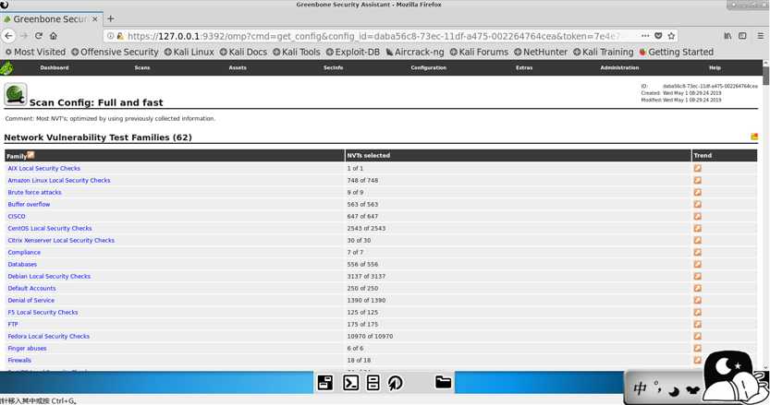Open the SecInfo menu
The width and height of the screenshot is (770, 405).
333,67
